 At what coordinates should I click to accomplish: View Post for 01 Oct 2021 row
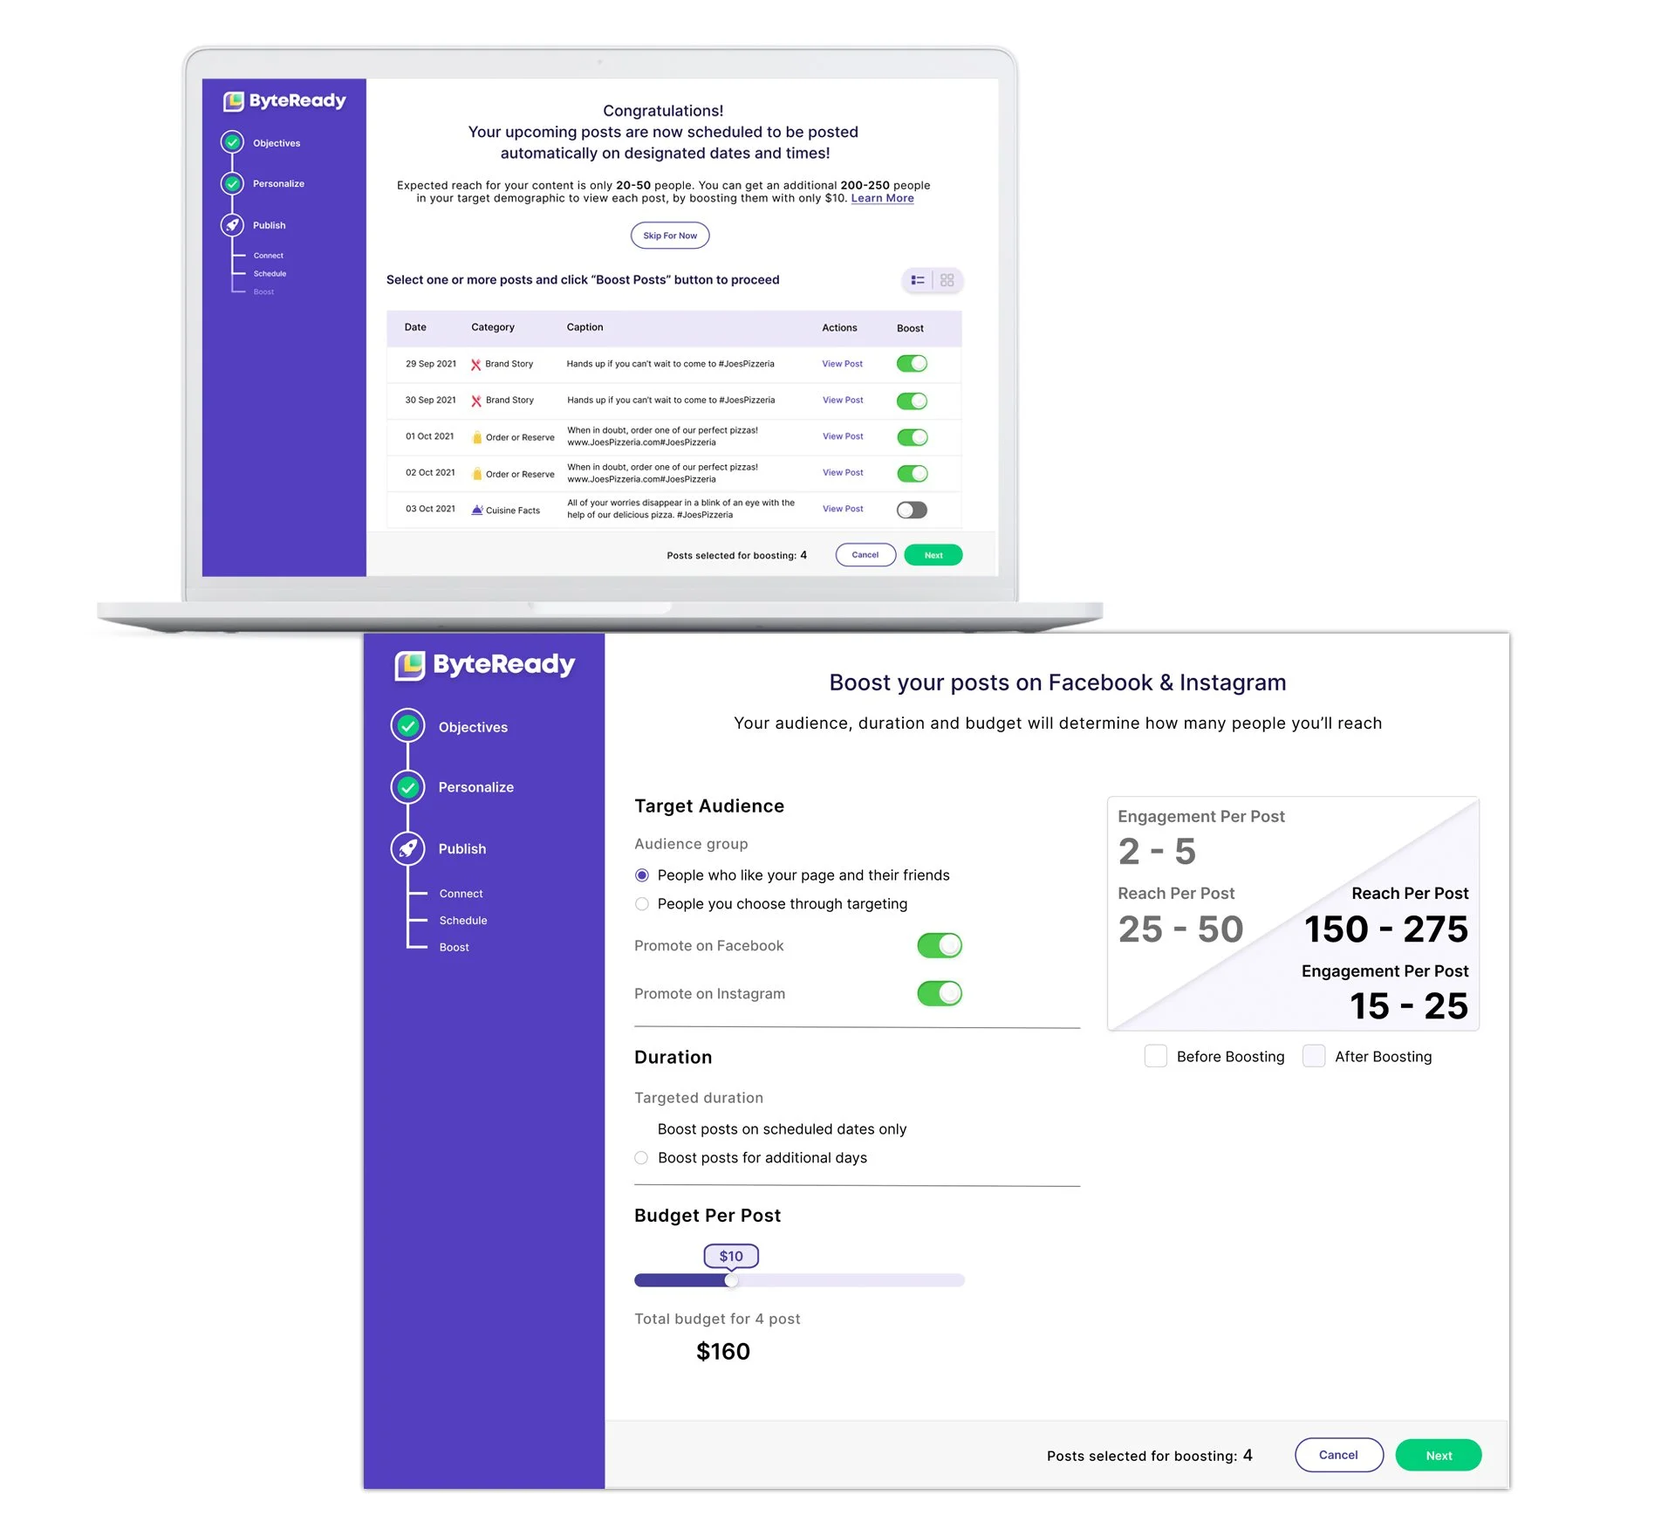tap(842, 436)
